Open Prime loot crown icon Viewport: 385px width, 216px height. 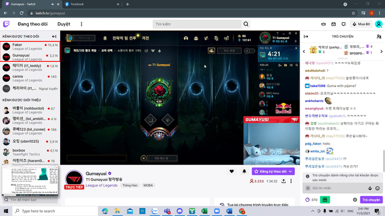(324, 24)
